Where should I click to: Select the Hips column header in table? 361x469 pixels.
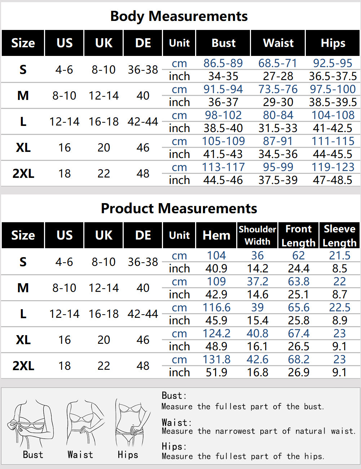point(333,43)
